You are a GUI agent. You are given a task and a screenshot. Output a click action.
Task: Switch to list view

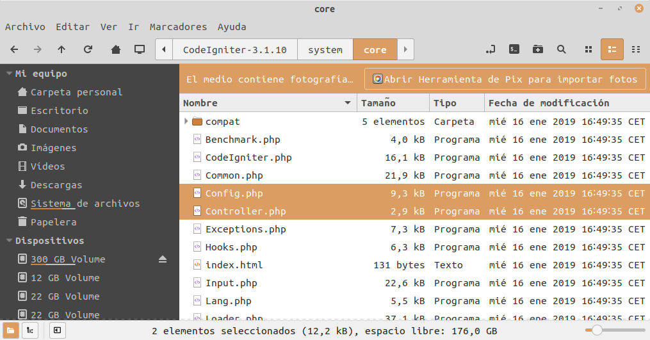click(x=612, y=49)
